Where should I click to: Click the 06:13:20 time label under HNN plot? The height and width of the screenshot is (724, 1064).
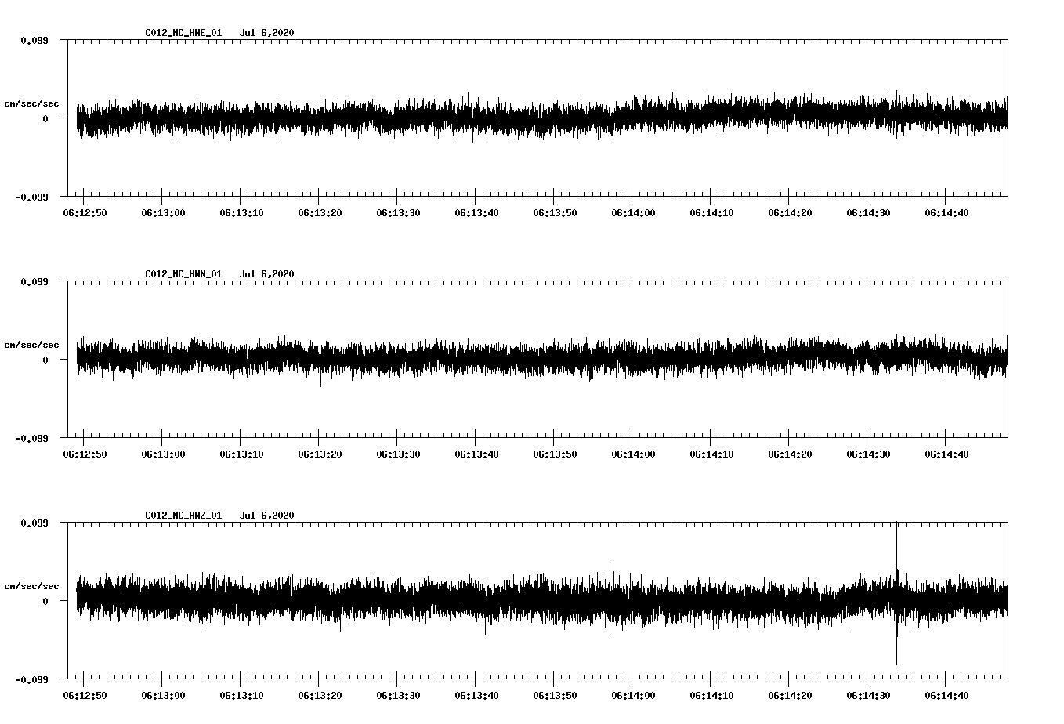(320, 454)
